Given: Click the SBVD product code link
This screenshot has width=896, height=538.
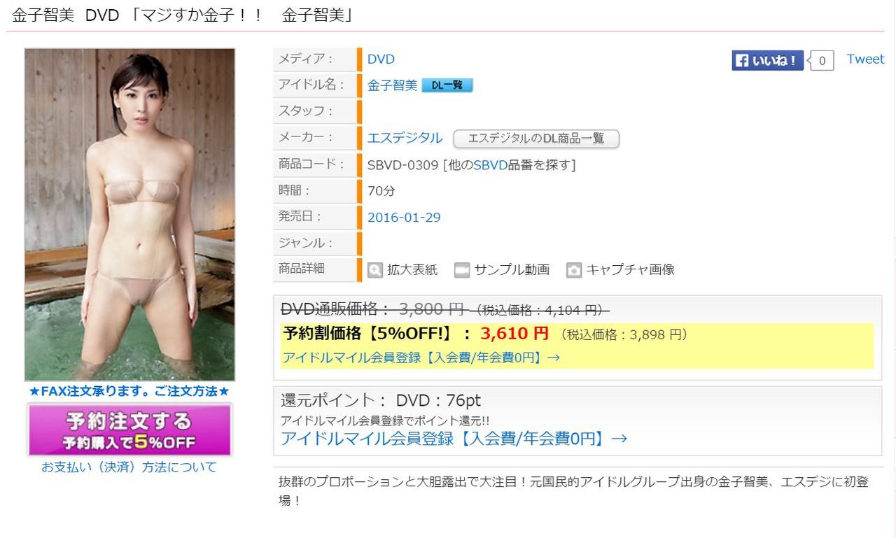Looking at the screenshot, I should point(491,165).
